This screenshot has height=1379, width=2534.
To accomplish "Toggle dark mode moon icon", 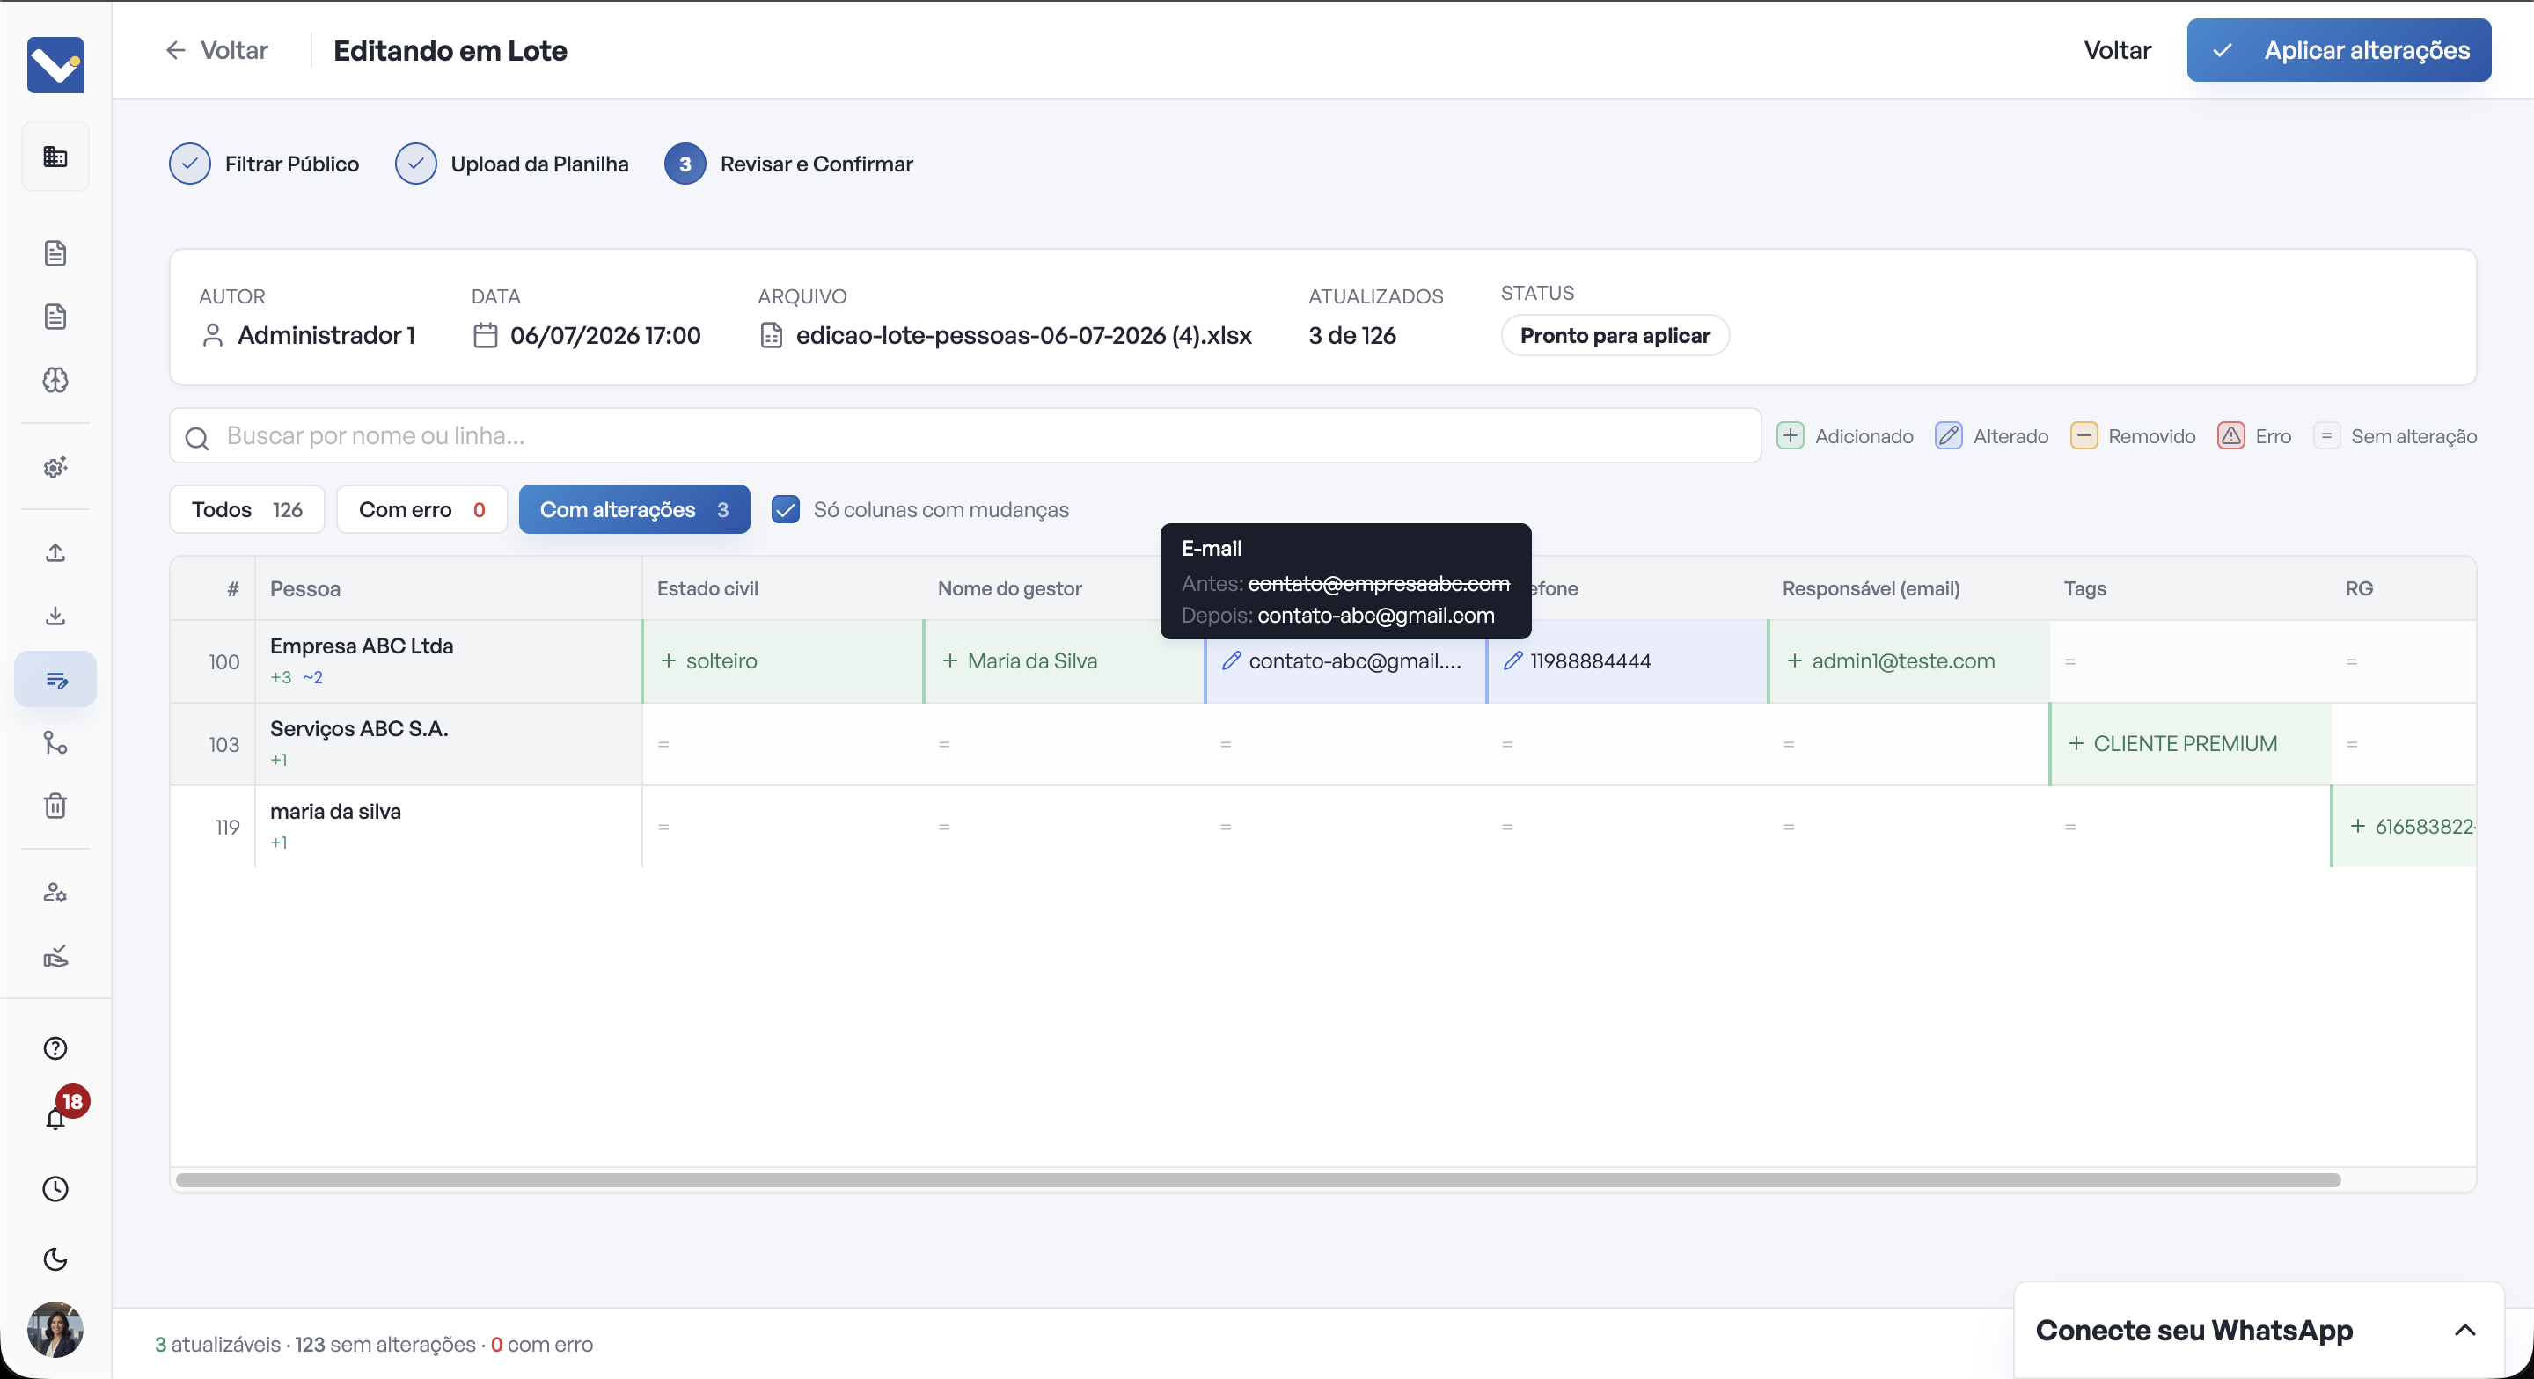I will [x=55, y=1260].
